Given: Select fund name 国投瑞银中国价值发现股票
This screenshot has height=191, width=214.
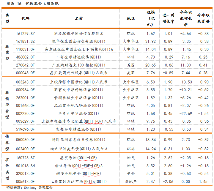Looking at the screenshot, I should pos(79,34).
